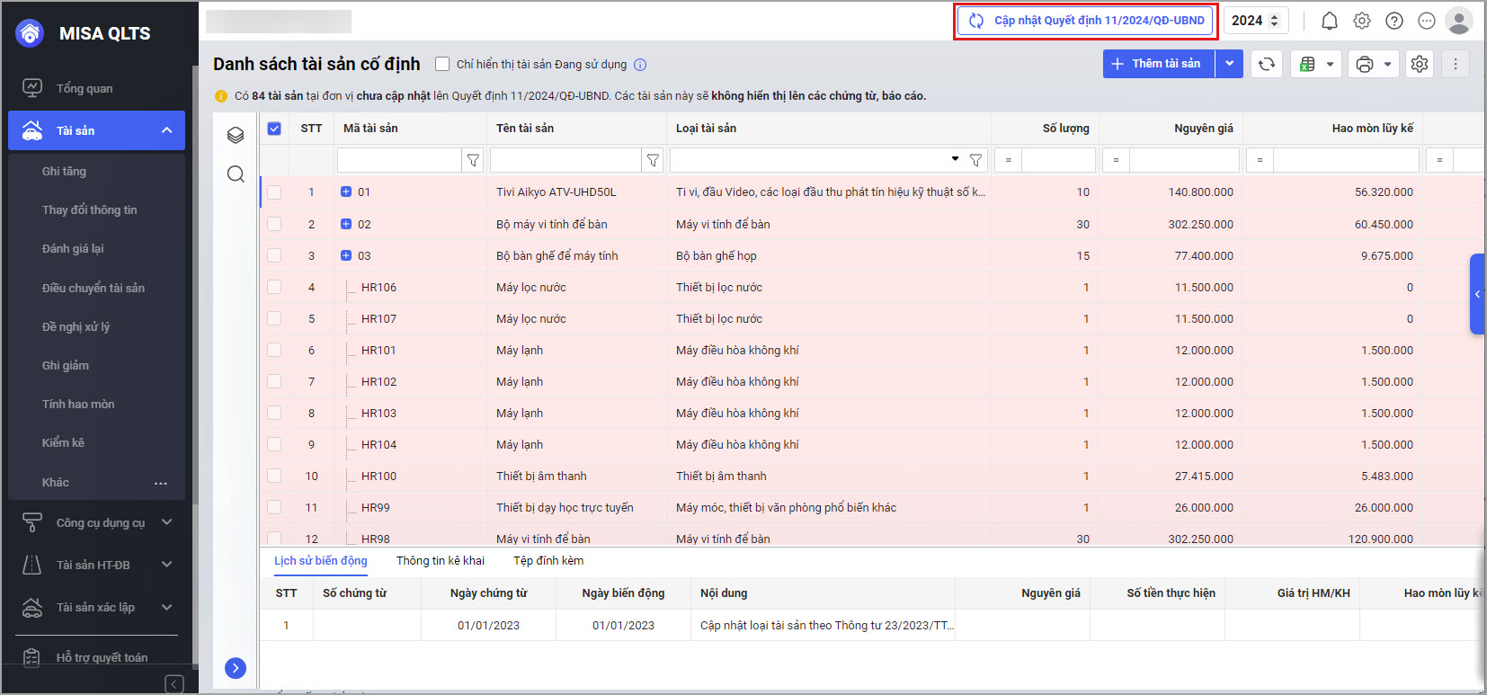Click the Thêm tài sản button
The height and width of the screenshot is (695, 1487).
tap(1158, 64)
